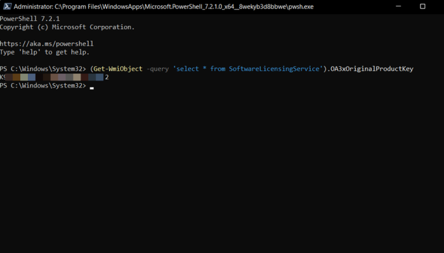The image size is (444, 253).
Task: Click the 'Copyright (c) Microsoft Corporation.' line
Action: (67, 27)
